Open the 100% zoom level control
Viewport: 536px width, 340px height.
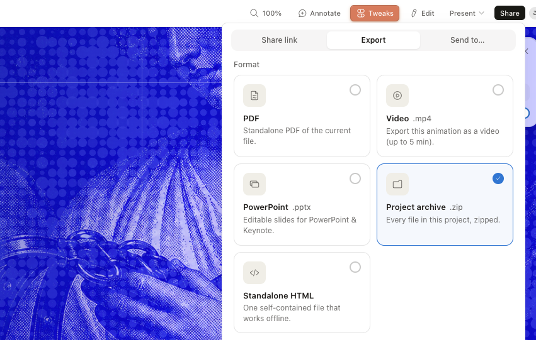pos(266,13)
